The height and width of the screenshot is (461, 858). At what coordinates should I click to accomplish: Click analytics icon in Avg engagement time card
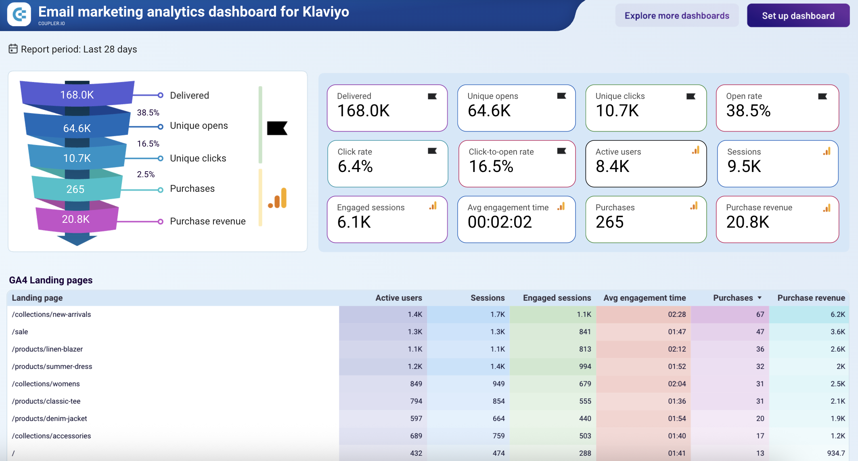[x=561, y=206]
